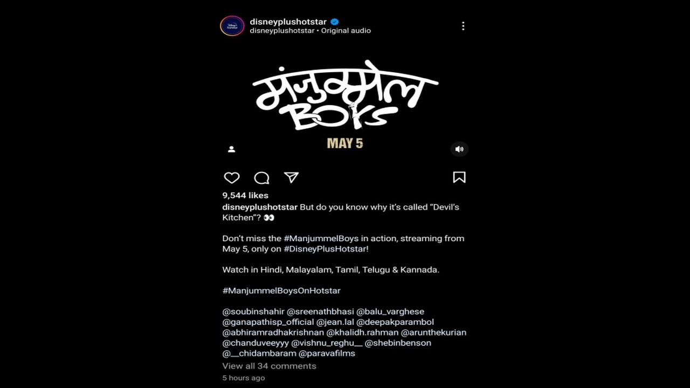Save the post with bookmark icon

pos(459,177)
